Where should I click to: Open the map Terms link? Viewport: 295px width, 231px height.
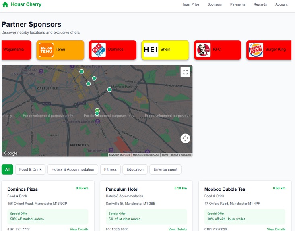coord(165,155)
